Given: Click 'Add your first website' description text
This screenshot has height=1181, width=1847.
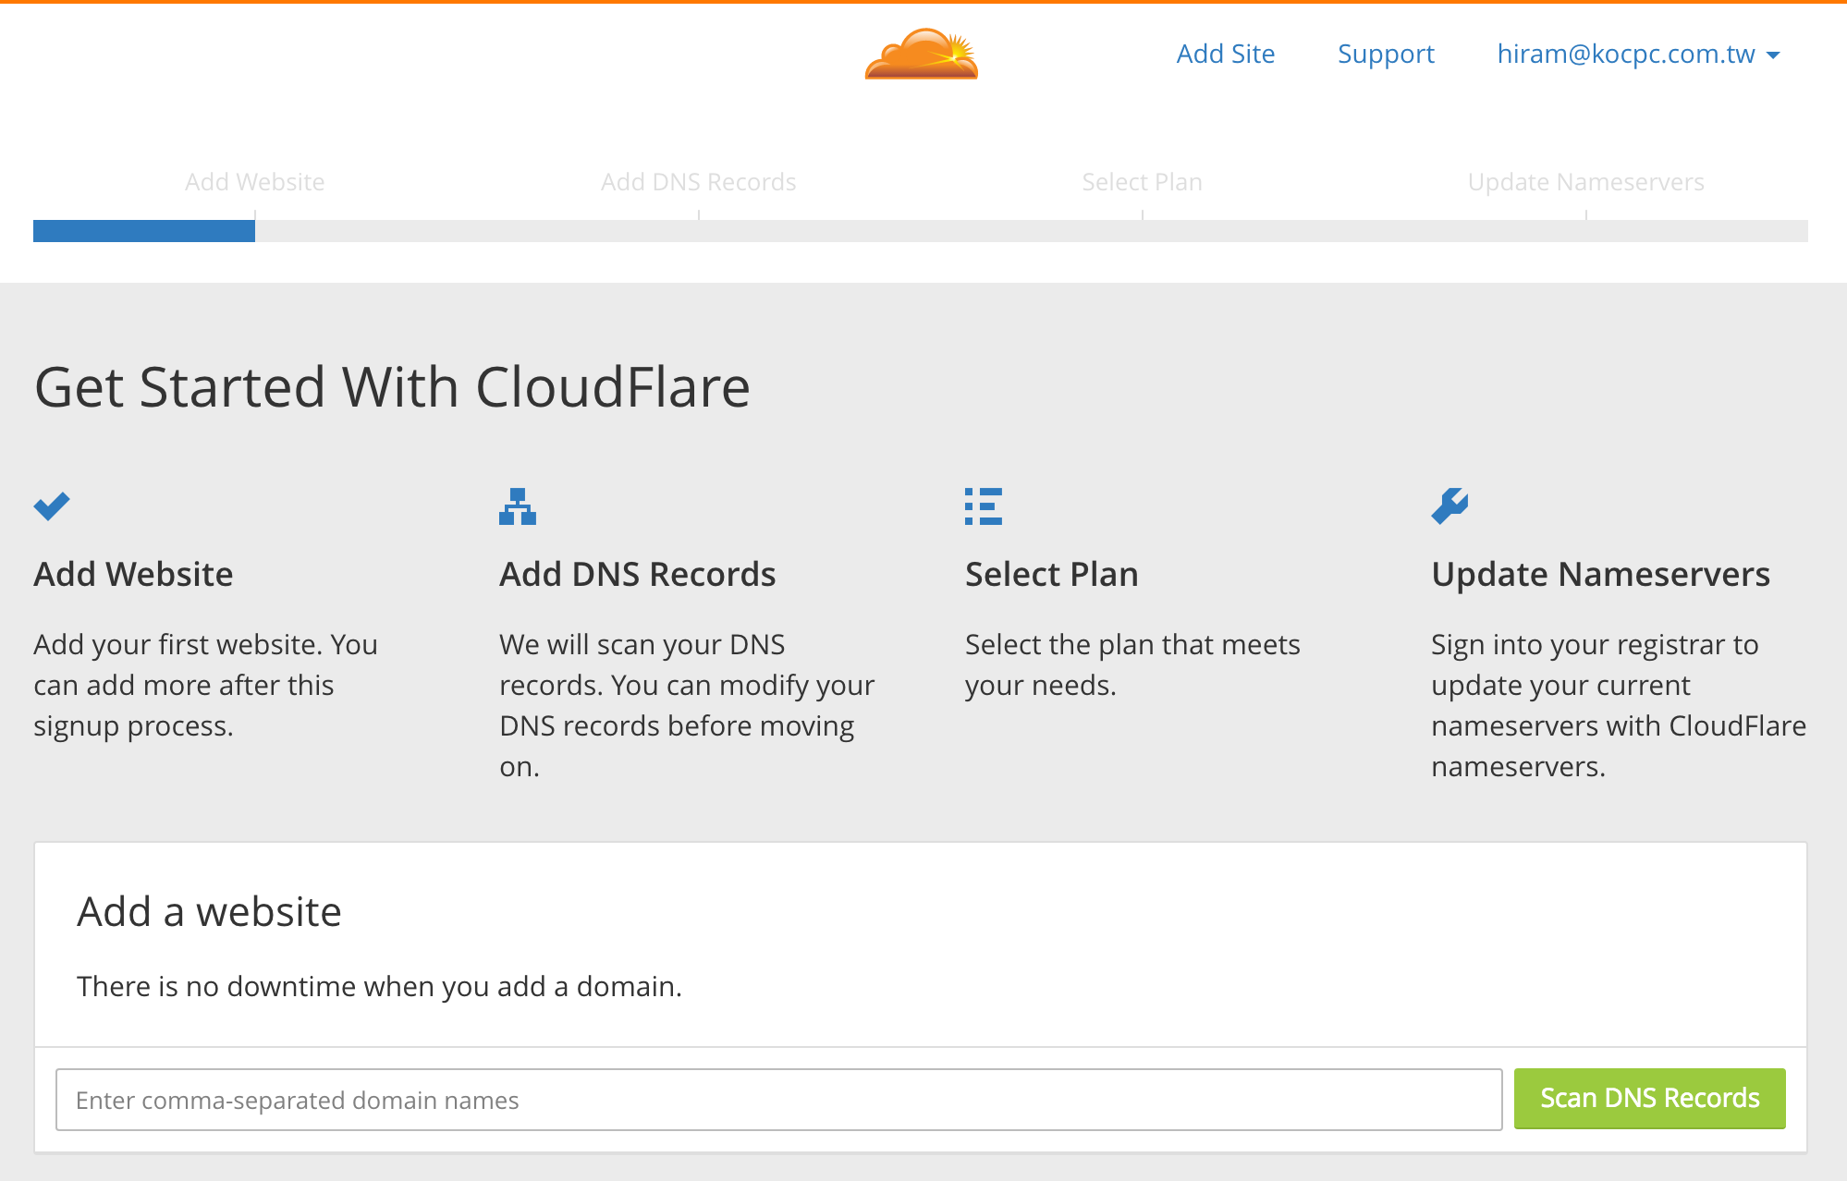Looking at the screenshot, I should pos(206,685).
